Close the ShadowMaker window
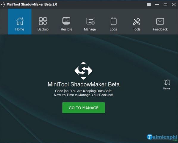The height and width of the screenshot is (143, 178). click(x=174, y=4)
